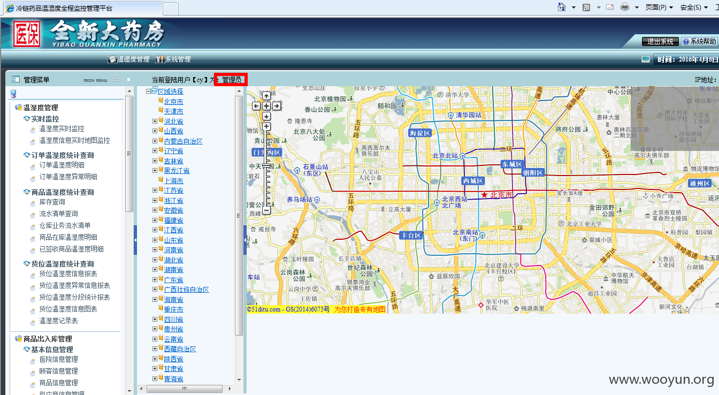Click the 温湿度管理 folder icon in sidebar
This screenshot has width=719, height=395.
18,108
